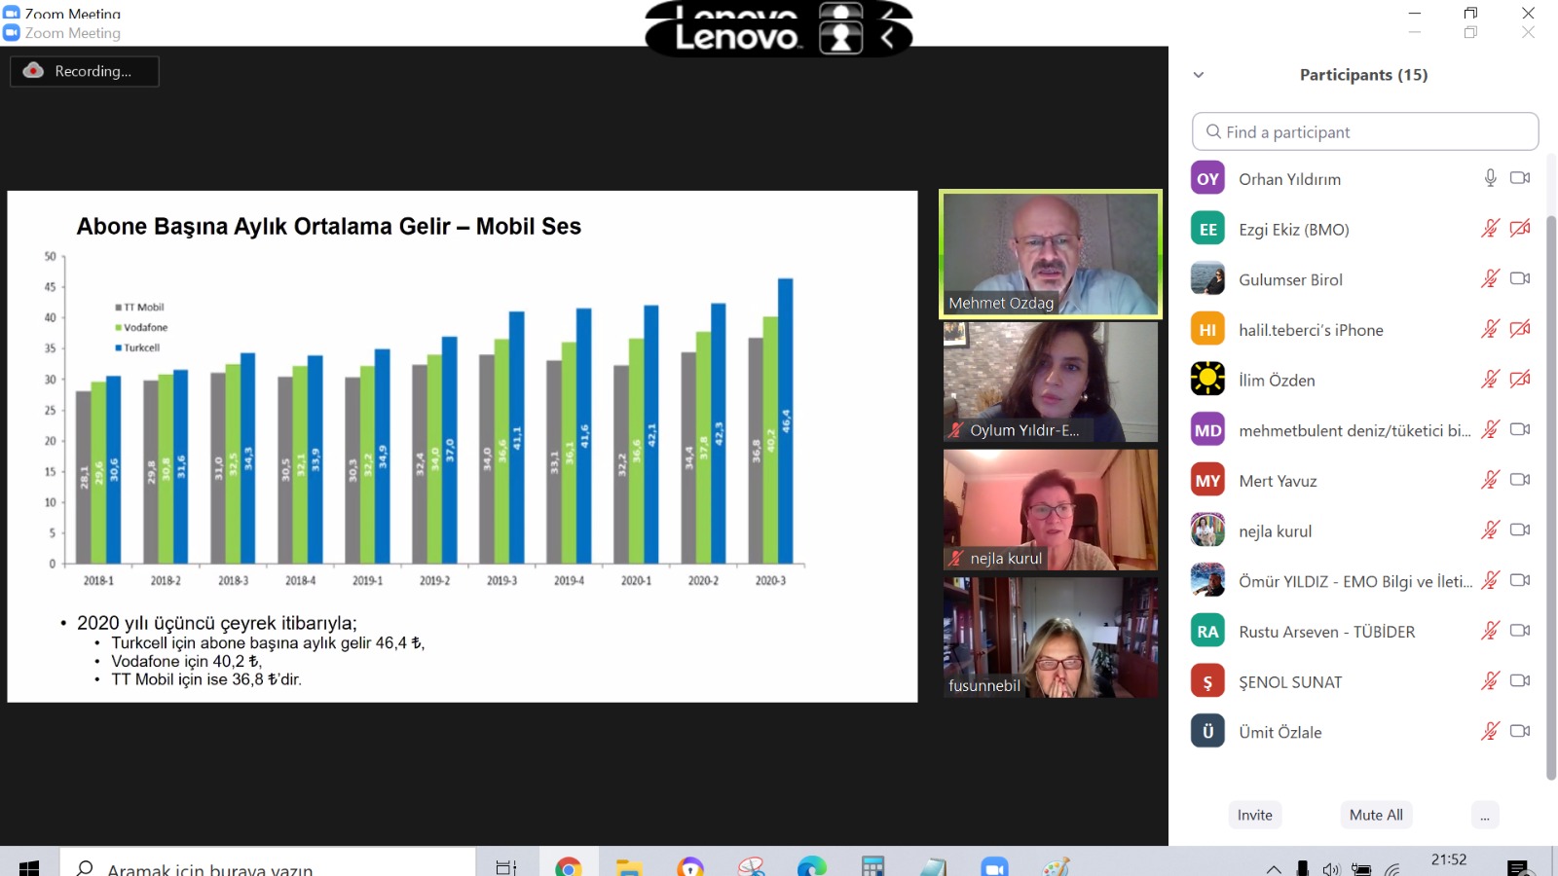
Task: Open Calculator from the taskbar
Action: tap(872, 865)
